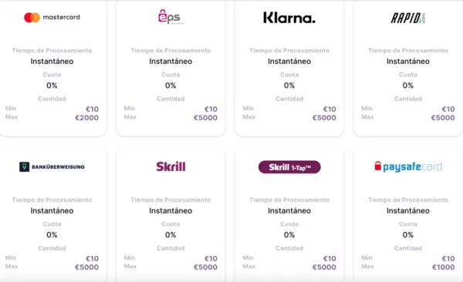Choose the Klarna logo
The image size is (463, 282).
click(x=289, y=18)
